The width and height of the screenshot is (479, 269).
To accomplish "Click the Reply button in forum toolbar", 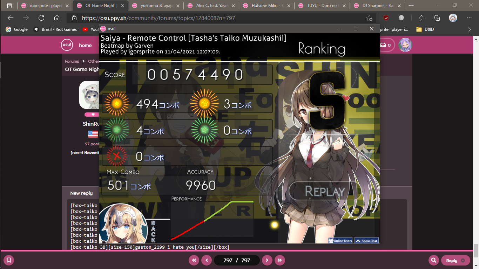I will point(455,260).
